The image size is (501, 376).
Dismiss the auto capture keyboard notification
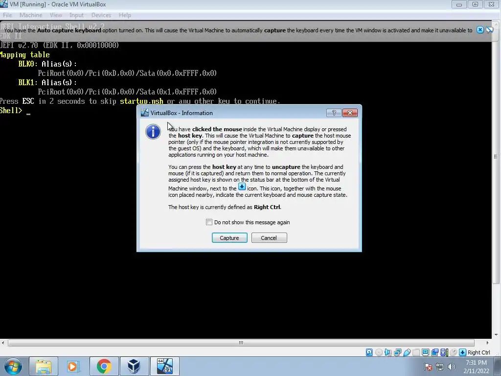pos(480,30)
